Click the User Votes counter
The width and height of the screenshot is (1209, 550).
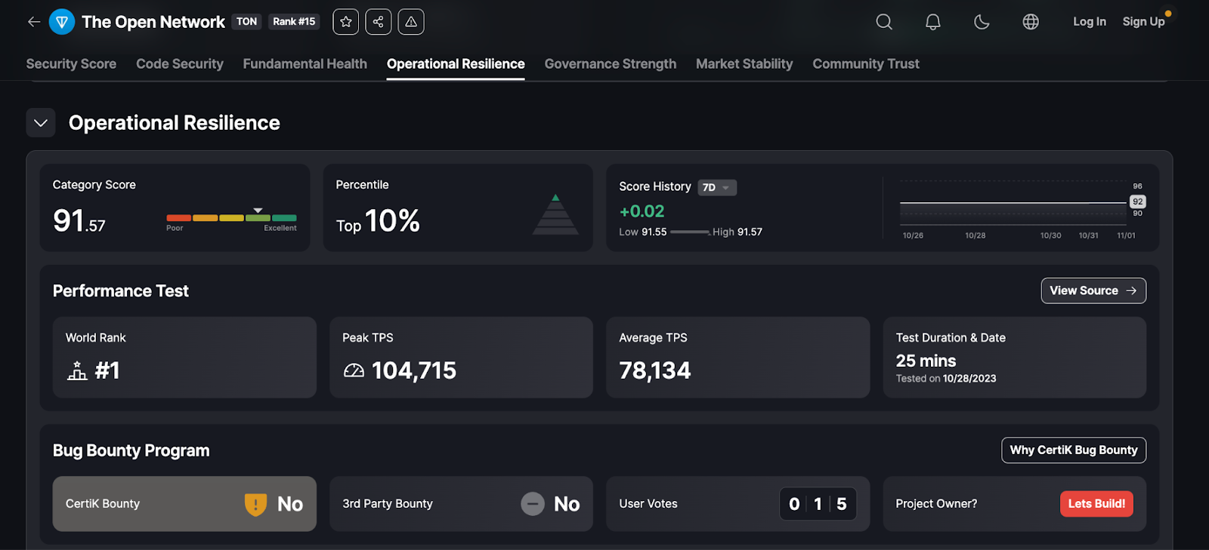818,504
